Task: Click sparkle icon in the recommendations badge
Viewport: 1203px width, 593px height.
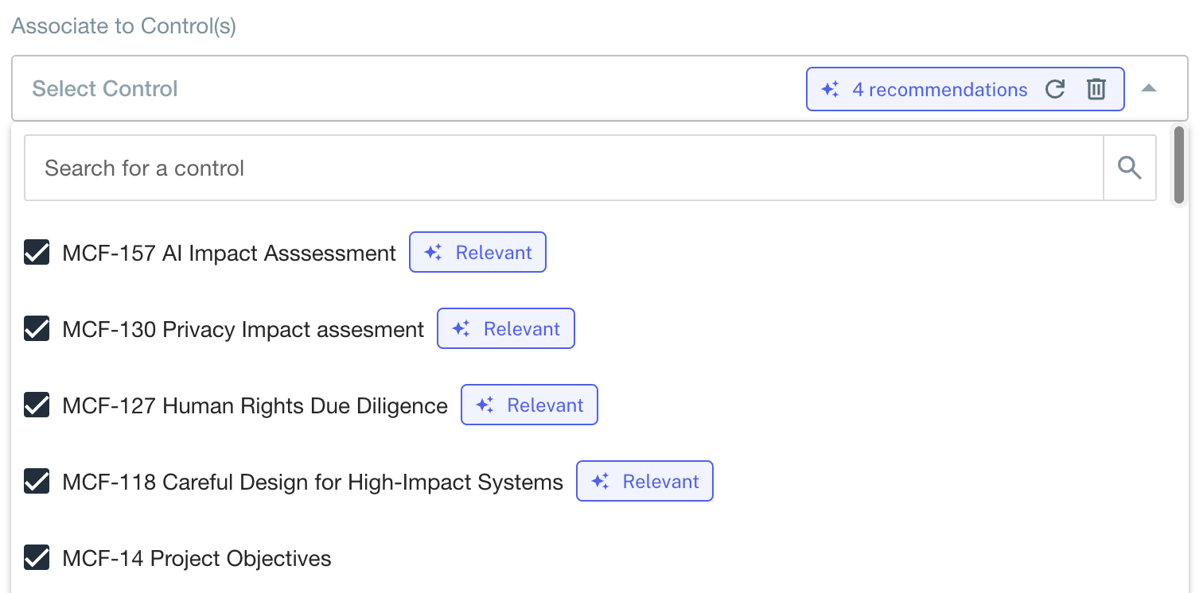Action: [830, 89]
